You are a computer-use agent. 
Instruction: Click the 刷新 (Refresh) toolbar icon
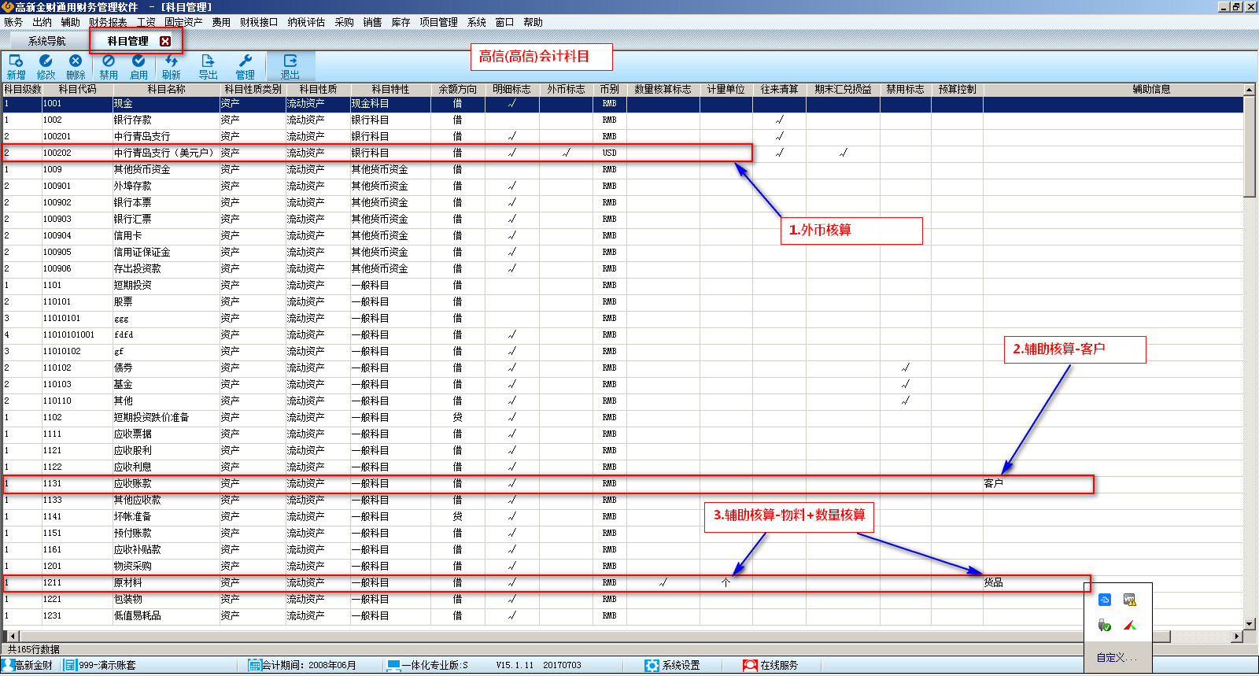pos(171,66)
